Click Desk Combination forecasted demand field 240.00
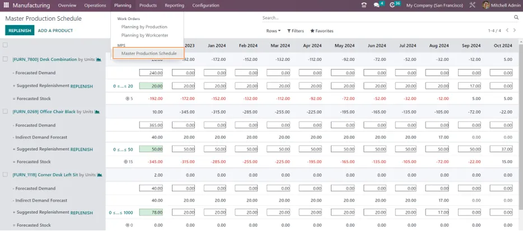This screenshot has height=231, width=523. click(x=151, y=73)
